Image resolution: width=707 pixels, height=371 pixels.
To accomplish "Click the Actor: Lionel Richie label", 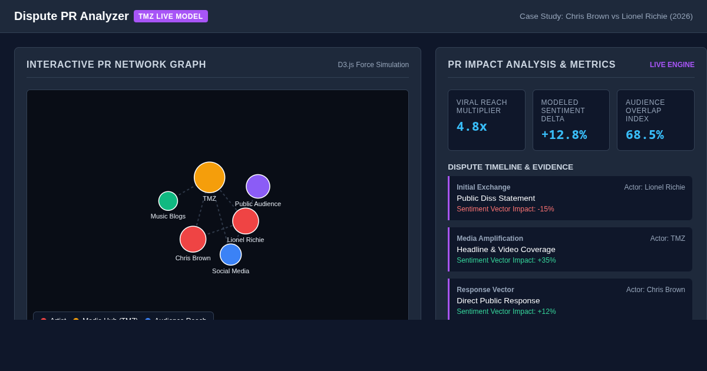I will tap(655, 187).
